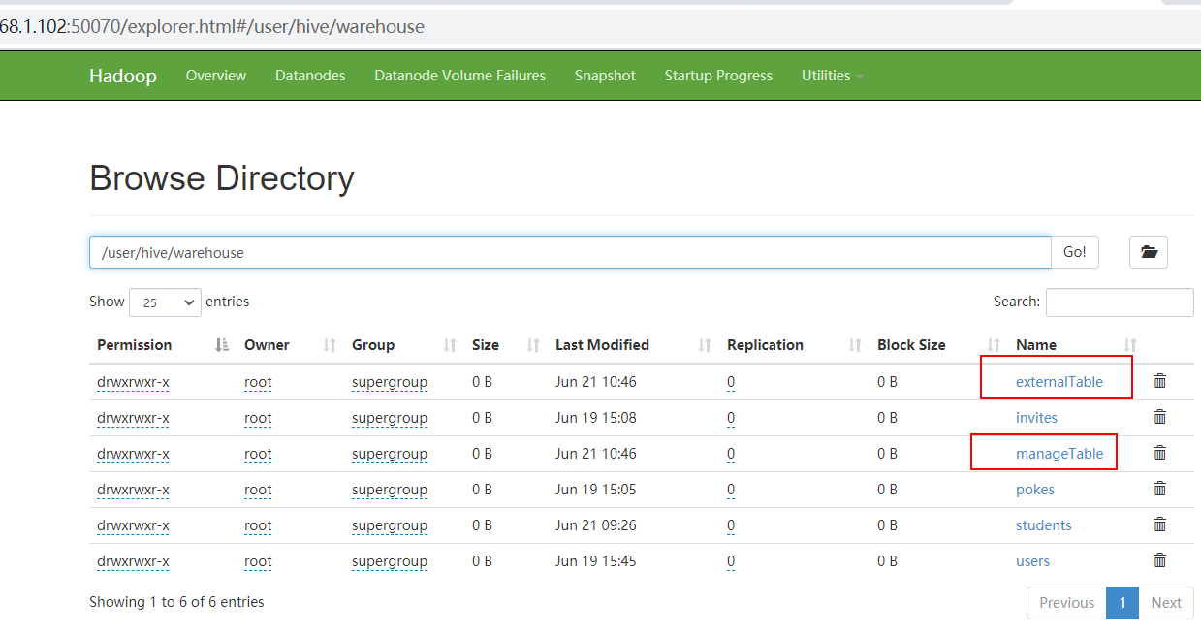Delete the pokes directory via trash icon
This screenshot has width=1201, height=635.
[1159, 488]
